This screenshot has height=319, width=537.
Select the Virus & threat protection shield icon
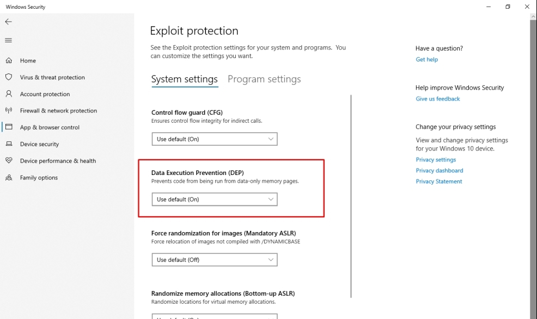[9, 77]
